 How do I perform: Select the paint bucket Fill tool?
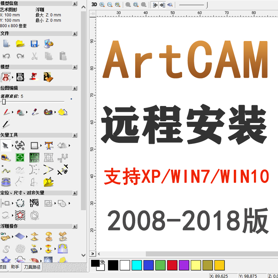pyautogui.click(x=21, y=112)
